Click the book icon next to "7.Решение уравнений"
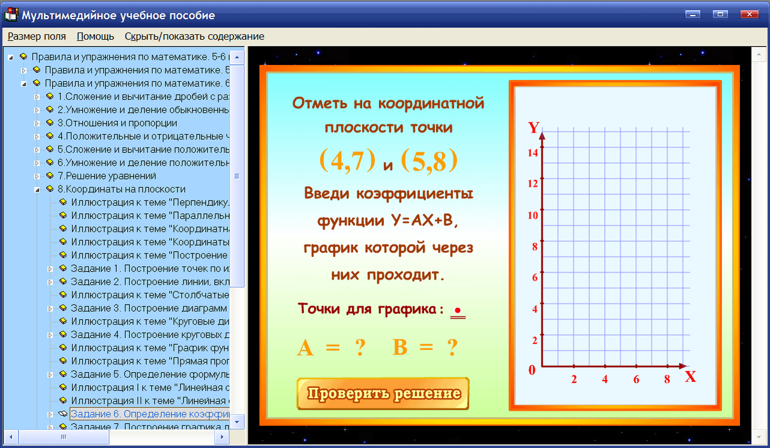The height and width of the screenshot is (448, 770). (x=51, y=176)
